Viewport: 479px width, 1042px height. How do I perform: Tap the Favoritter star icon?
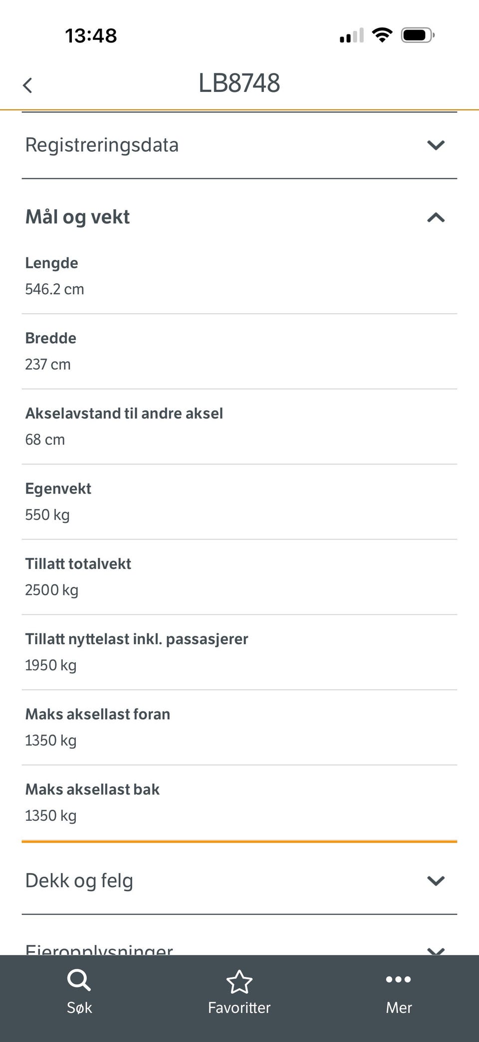point(239,982)
